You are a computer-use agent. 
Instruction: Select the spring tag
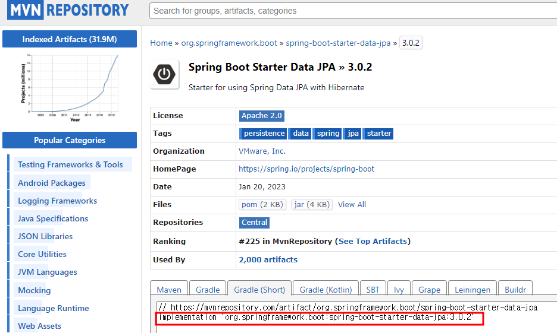pos(327,134)
